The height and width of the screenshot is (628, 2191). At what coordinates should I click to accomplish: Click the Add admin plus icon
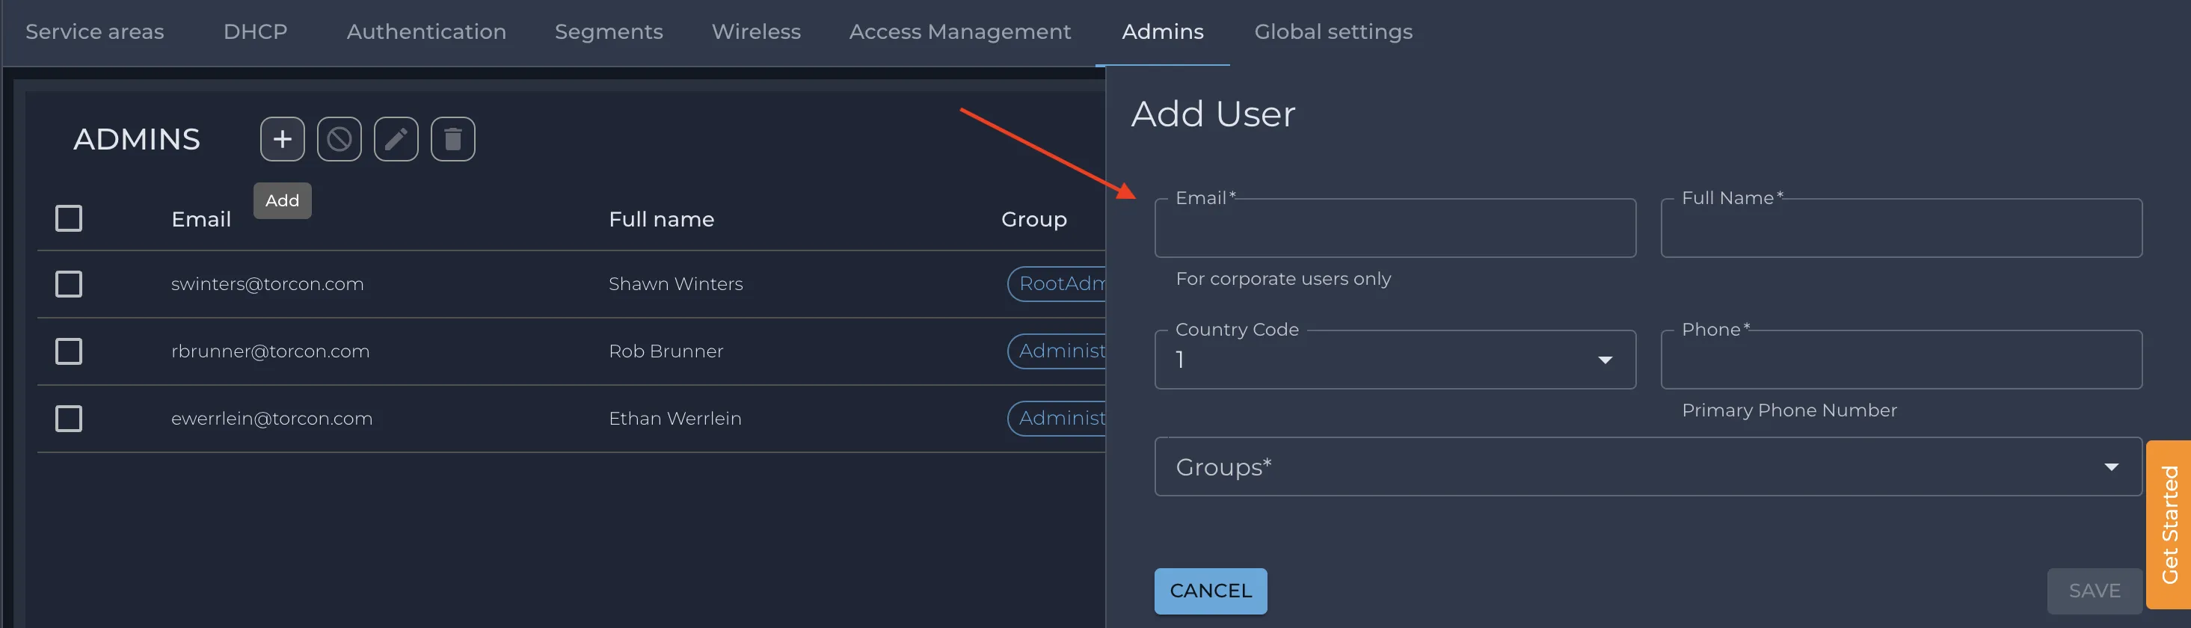coord(283,139)
